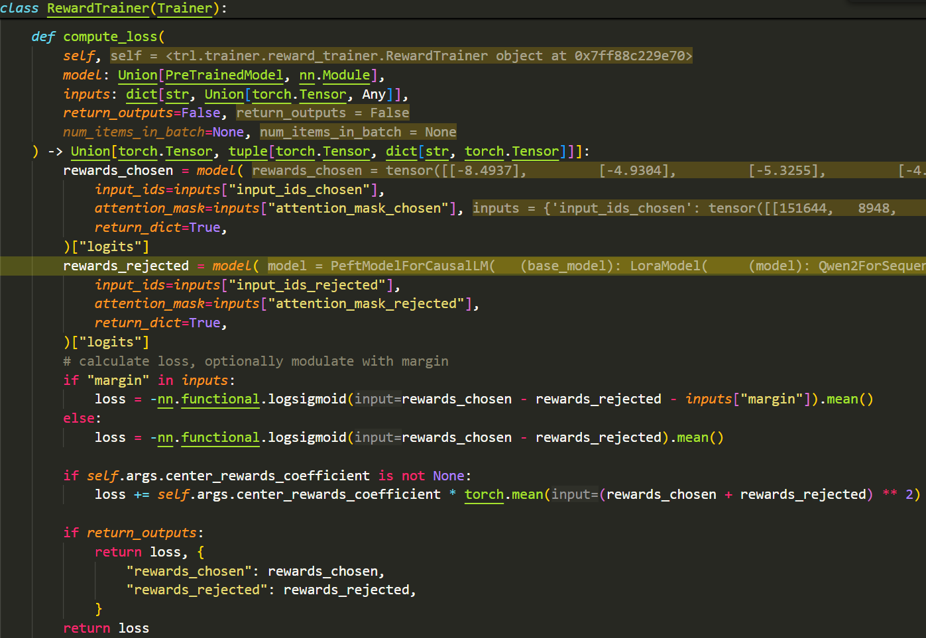
Task: Click center_rewards_coefficient in the 'is not None' condition
Action: coord(267,476)
